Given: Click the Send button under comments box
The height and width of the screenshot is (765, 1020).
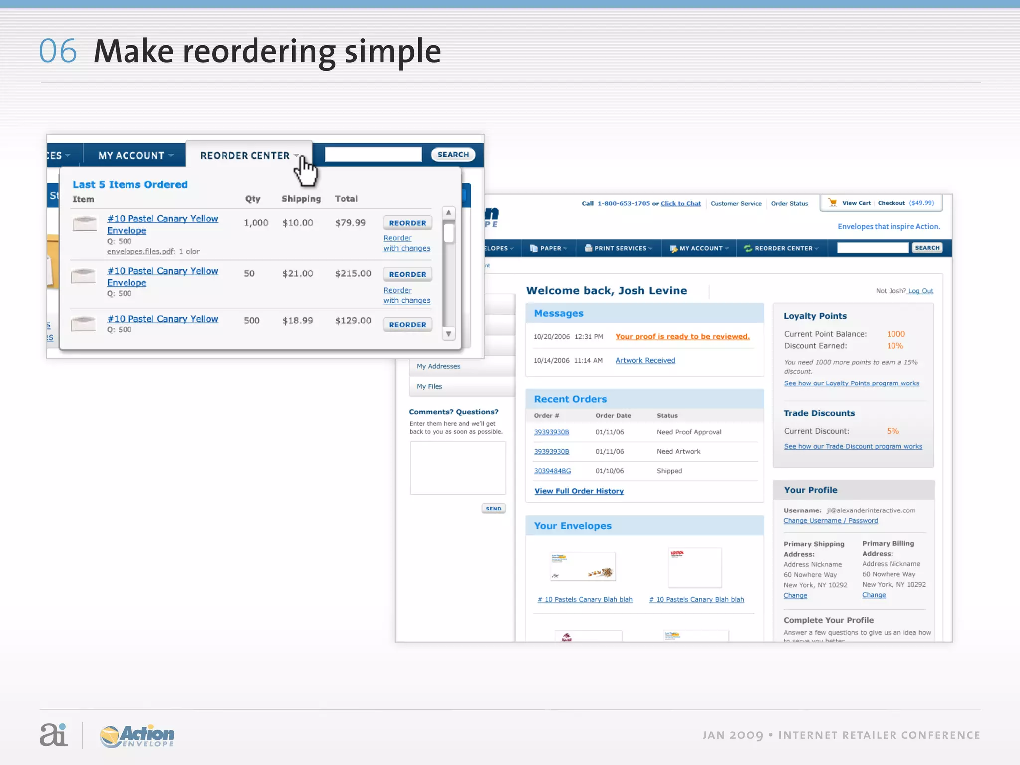Looking at the screenshot, I should (x=493, y=509).
